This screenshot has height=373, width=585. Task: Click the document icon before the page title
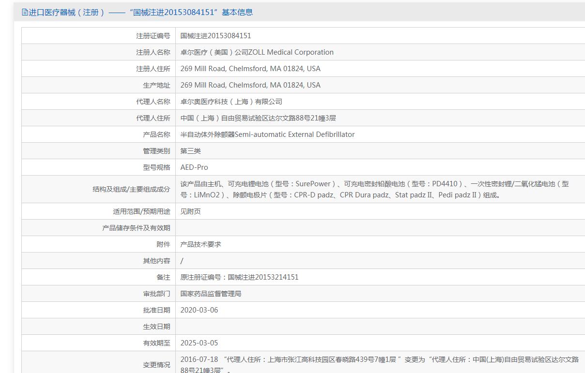(25, 13)
